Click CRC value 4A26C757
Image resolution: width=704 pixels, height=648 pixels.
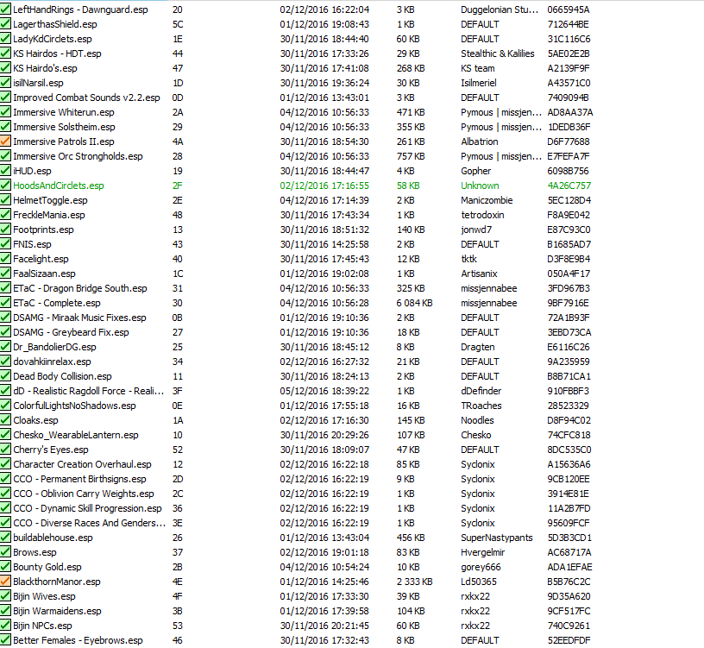tap(569, 186)
